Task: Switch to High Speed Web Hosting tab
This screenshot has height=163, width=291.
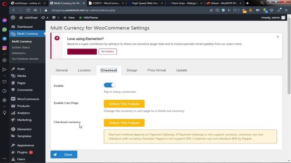Action: pos(146,3)
